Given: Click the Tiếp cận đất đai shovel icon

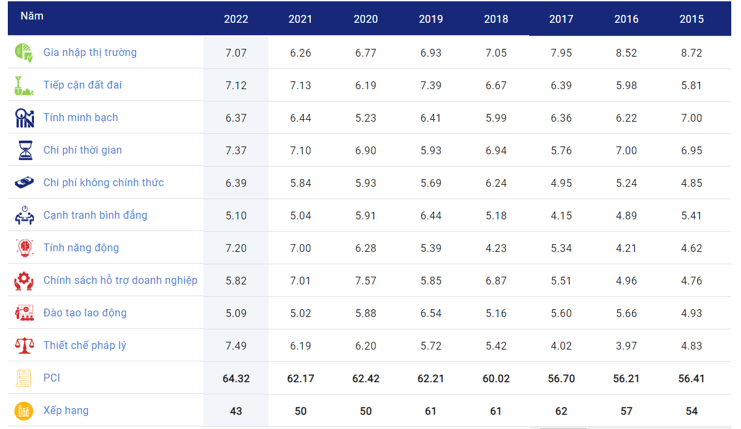Looking at the screenshot, I should pyautogui.click(x=23, y=85).
